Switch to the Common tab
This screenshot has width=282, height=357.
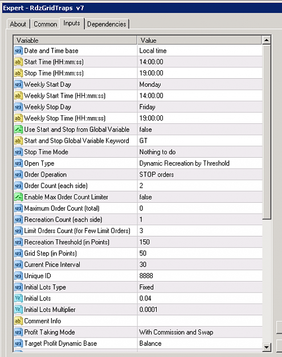(46, 24)
